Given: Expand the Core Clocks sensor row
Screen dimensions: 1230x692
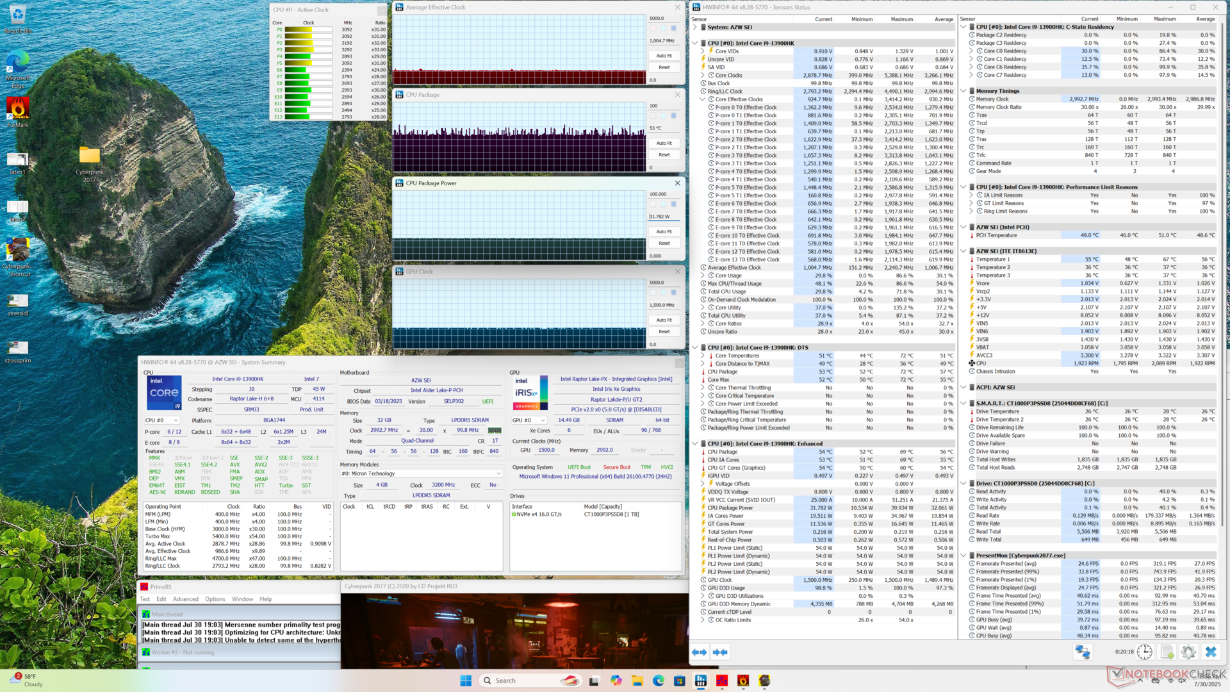Looking at the screenshot, I should pyautogui.click(x=703, y=75).
